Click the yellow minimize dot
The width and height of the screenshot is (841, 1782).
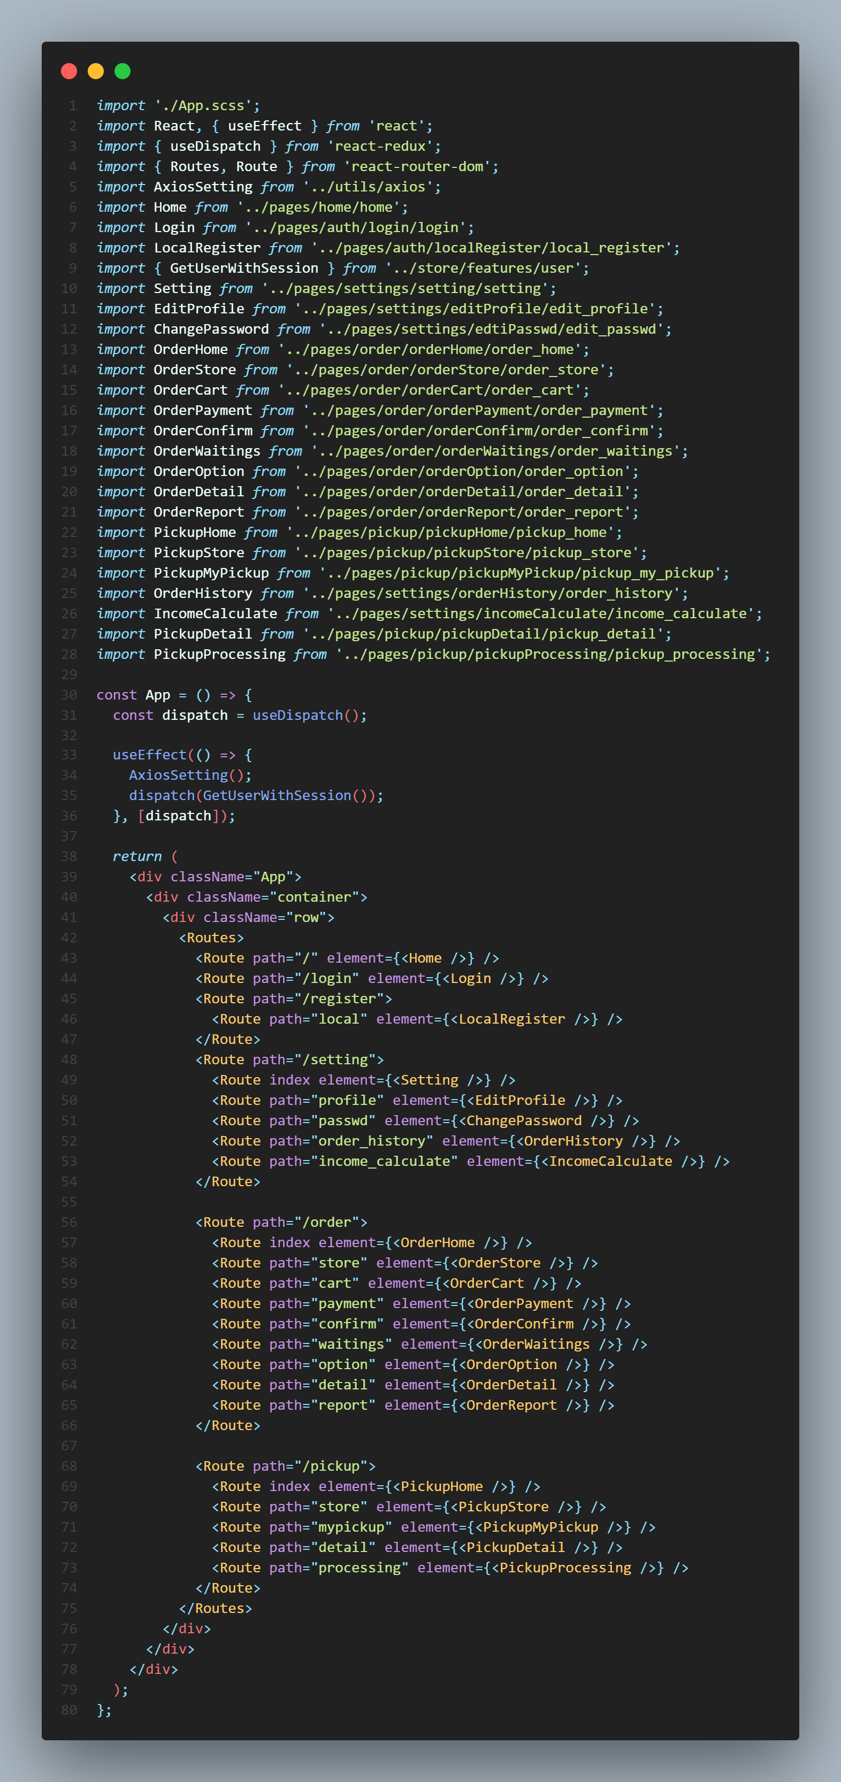(96, 71)
